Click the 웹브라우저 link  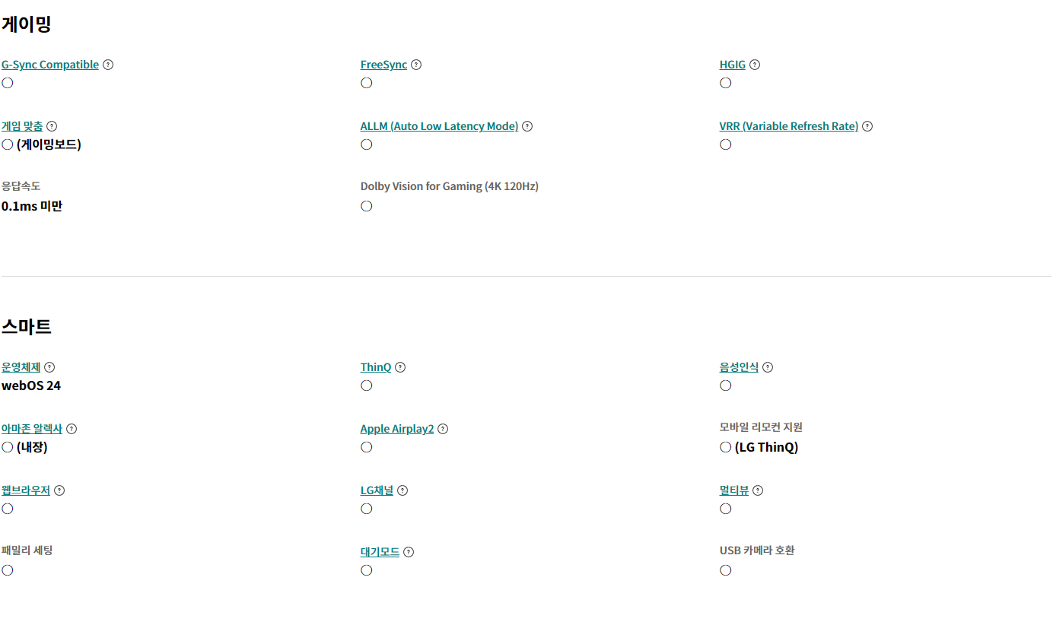point(25,490)
